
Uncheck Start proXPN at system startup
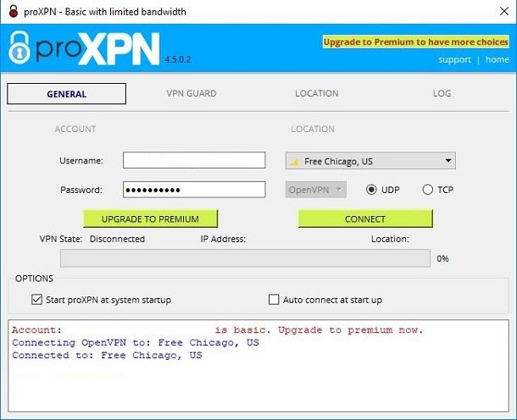pyautogui.click(x=36, y=300)
